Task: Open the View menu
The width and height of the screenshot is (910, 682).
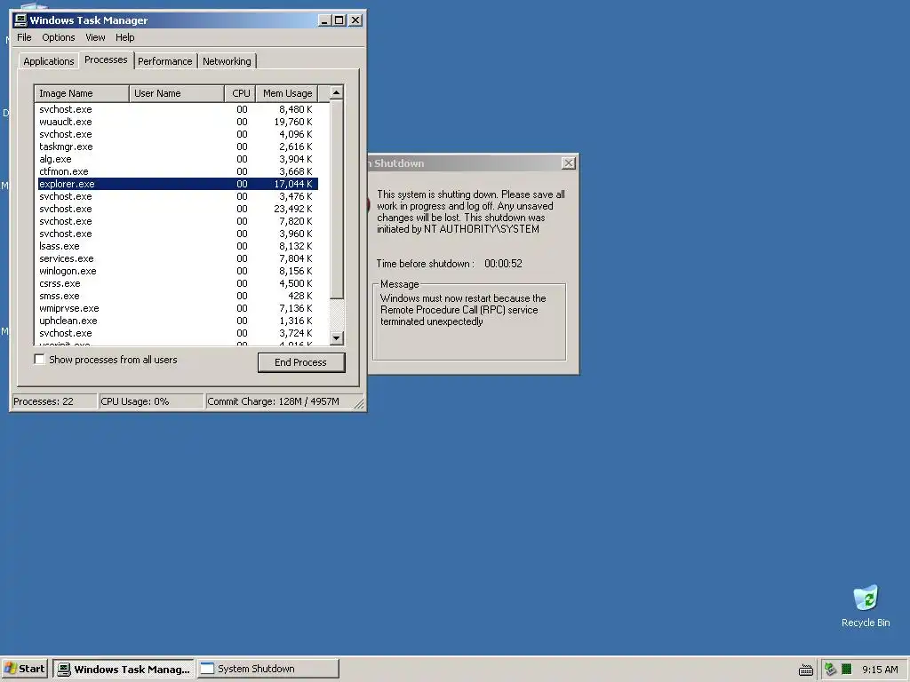Action: 95,37
